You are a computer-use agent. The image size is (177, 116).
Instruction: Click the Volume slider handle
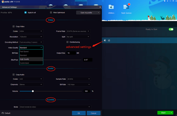(33, 91)
